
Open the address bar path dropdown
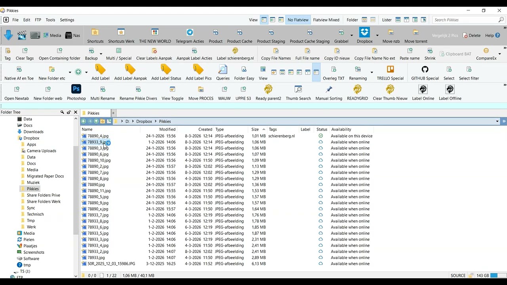(497, 122)
